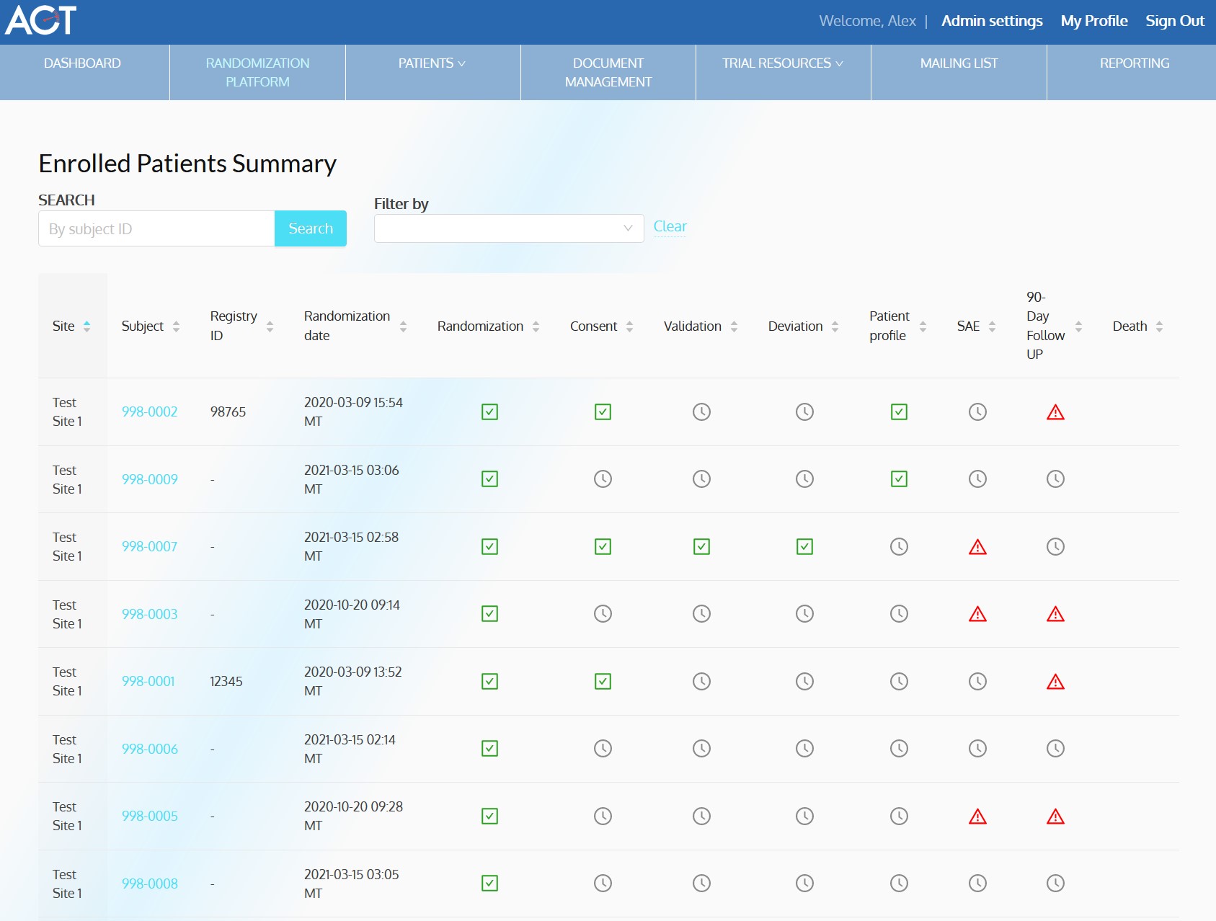The height and width of the screenshot is (921, 1216).
Task: Sort table by Site column
Action: point(86,326)
